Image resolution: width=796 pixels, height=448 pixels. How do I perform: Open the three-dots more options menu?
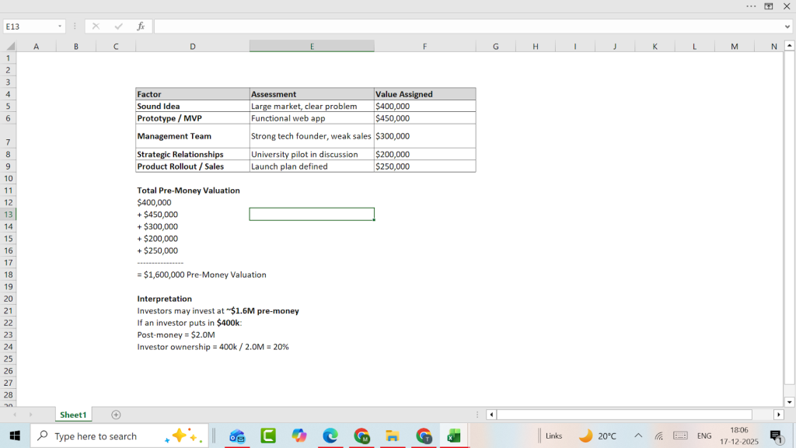click(750, 6)
